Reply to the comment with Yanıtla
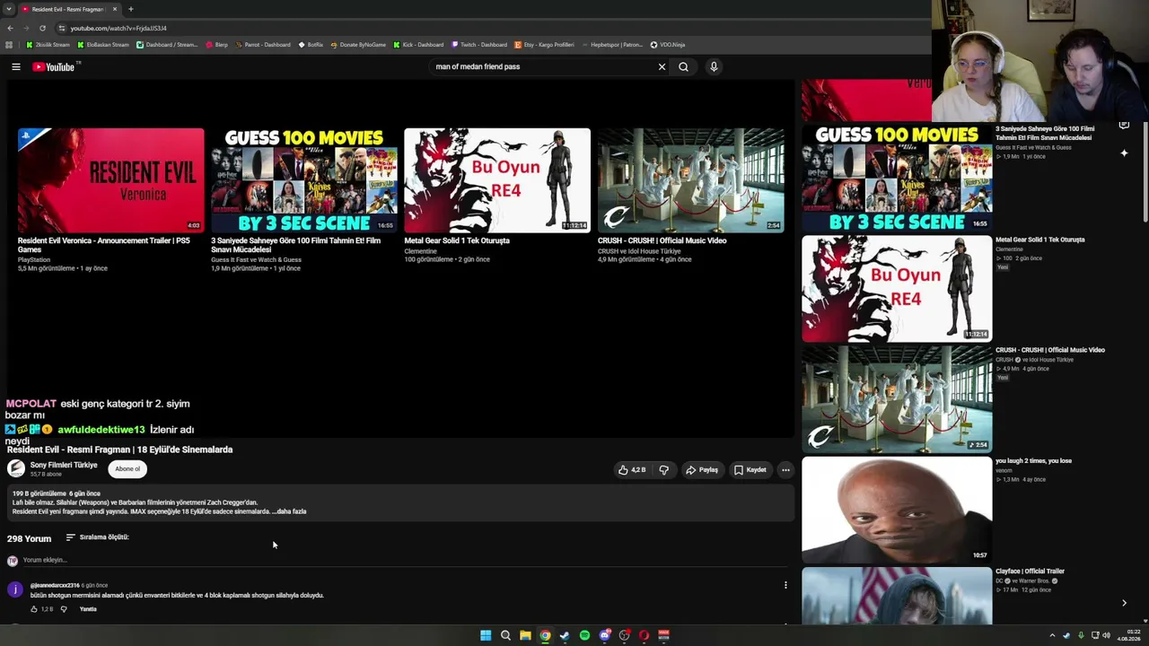This screenshot has height=646, width=1149. (x=88, y=609)
